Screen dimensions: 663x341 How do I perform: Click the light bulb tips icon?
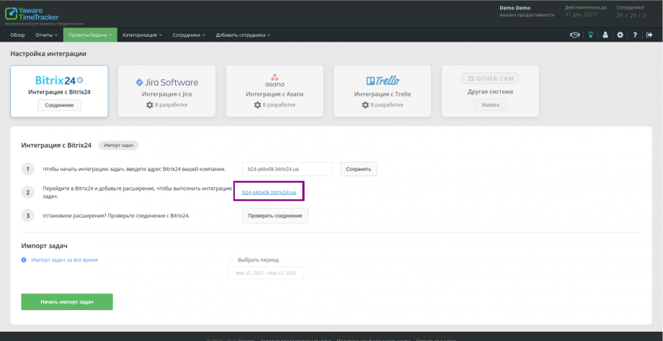(x=591, y=35)
